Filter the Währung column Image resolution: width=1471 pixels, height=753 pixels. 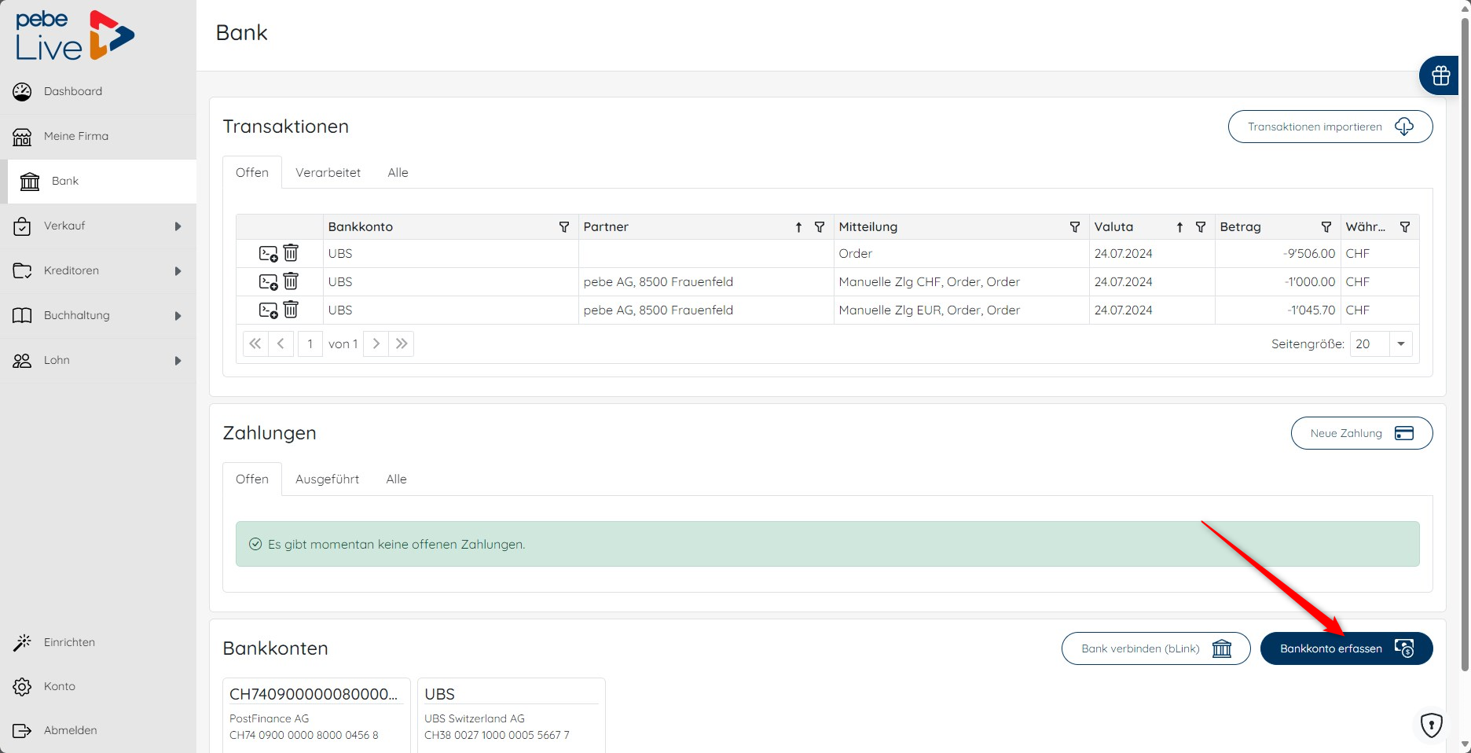pyautogui.click(x=1405, y=227)
